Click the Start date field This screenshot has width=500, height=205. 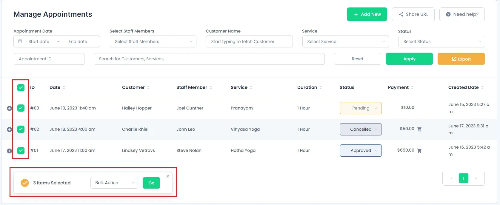(x=39, y=41)
